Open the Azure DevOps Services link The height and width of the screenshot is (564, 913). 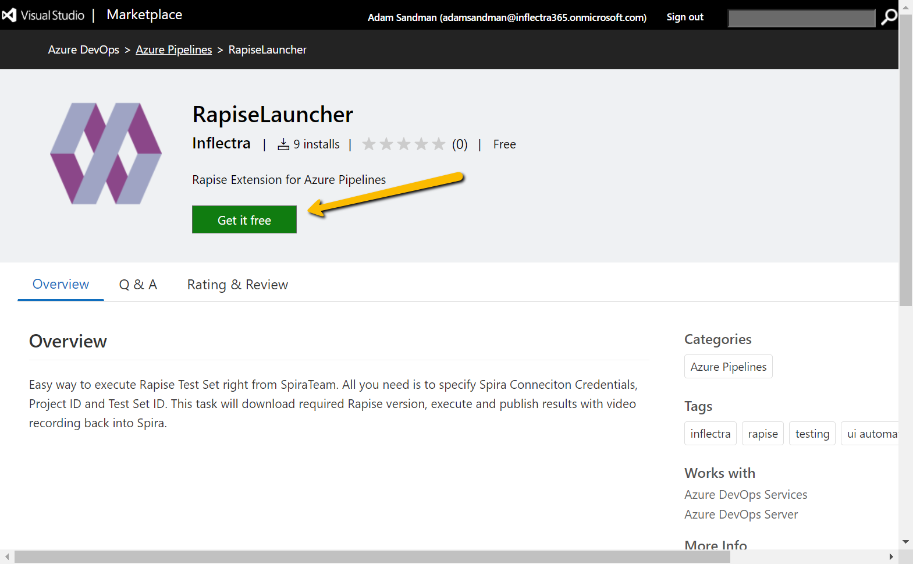[x=746, y=495]
